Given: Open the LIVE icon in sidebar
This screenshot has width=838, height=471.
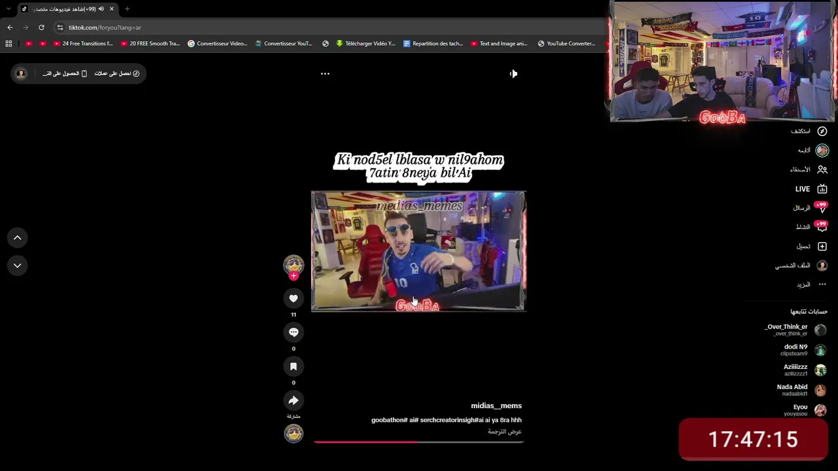Looking at the screenshot, I should [822, 189].
